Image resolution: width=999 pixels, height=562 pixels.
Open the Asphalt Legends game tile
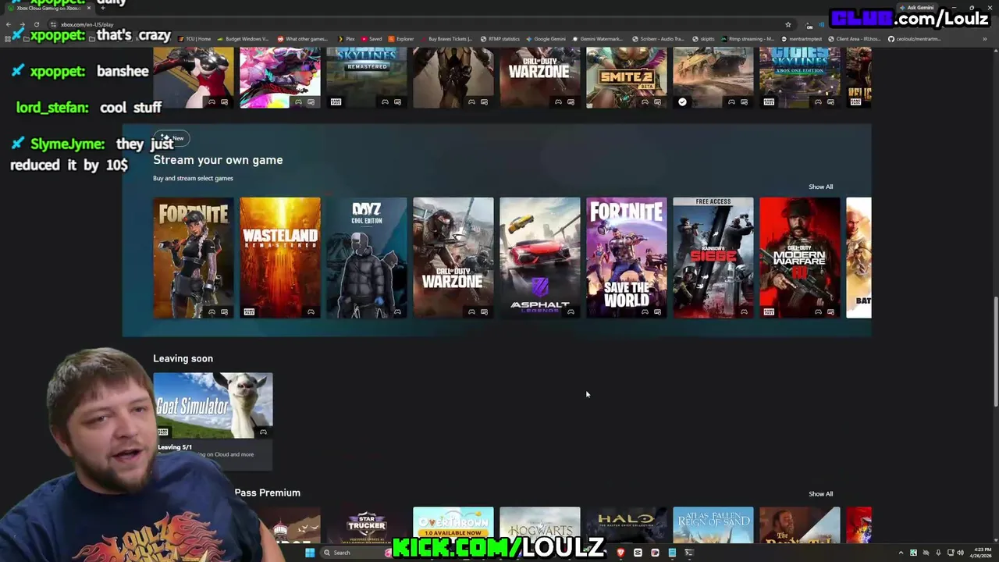click(539, 258)
